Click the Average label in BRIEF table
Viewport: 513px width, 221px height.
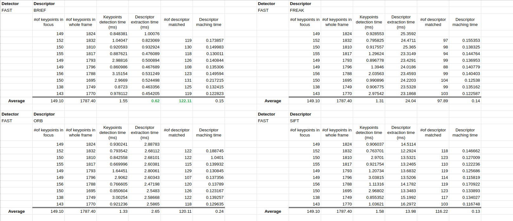click(x=16, y=101)
